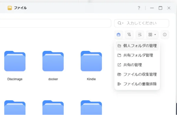Select the Kindle folder icon

[91, 61]
